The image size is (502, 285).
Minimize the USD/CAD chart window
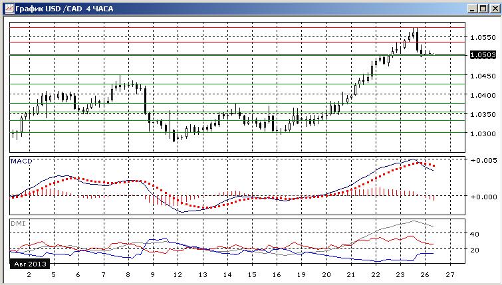click(x=472, y=9)
